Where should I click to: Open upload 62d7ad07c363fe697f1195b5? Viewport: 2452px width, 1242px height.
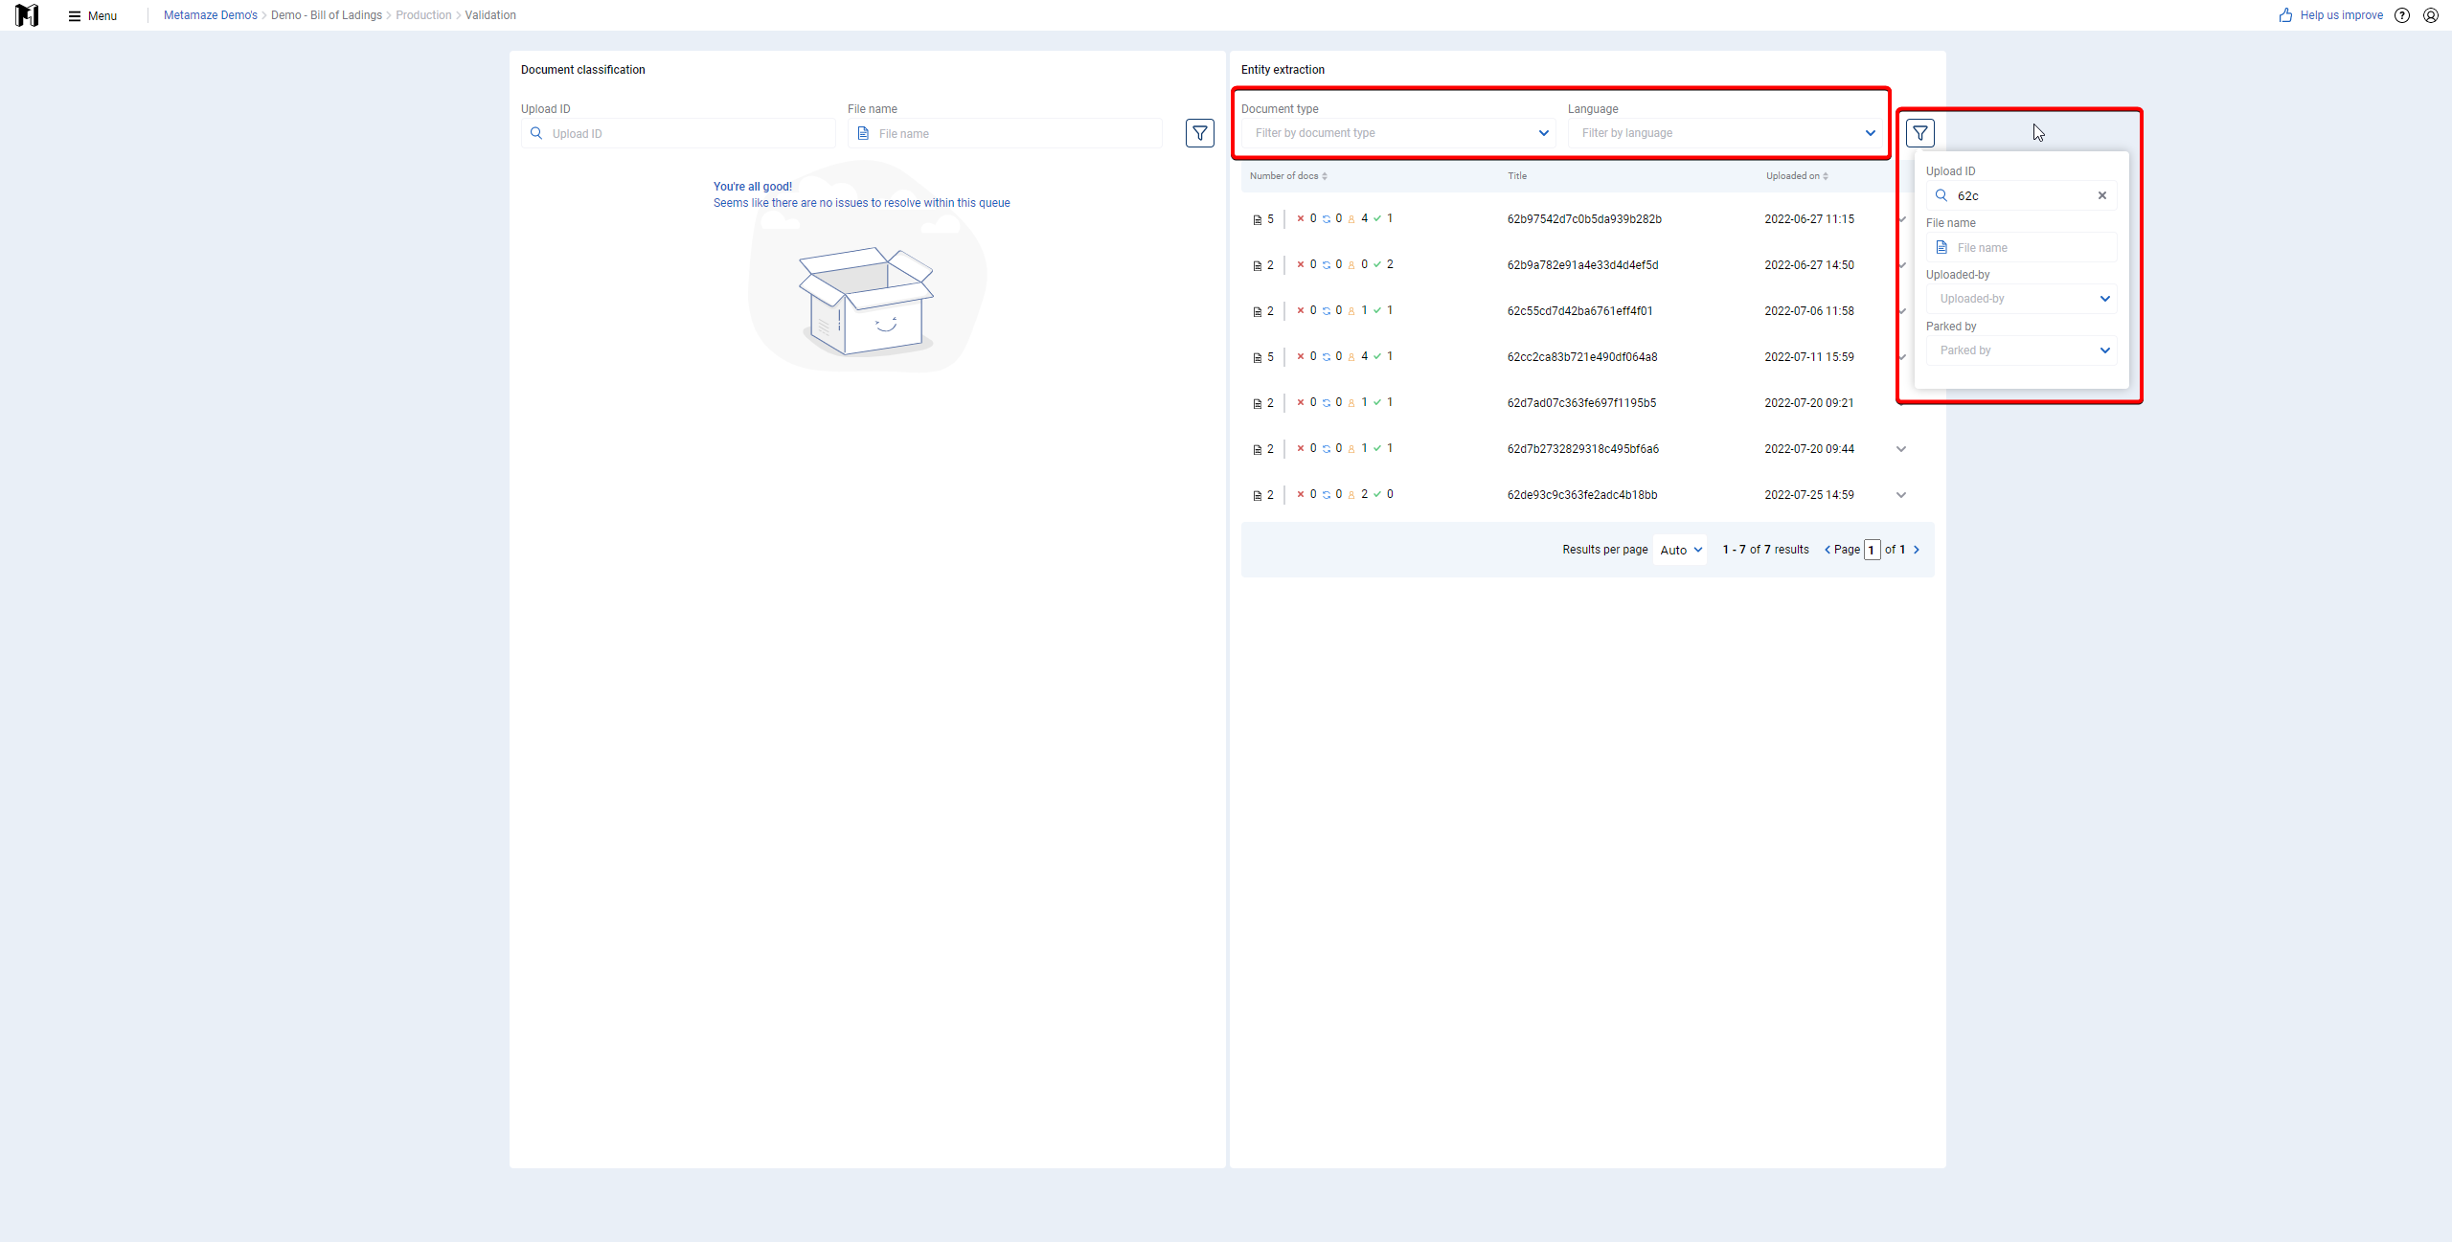1581,403
